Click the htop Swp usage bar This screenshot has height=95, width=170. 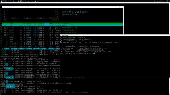[x=32, y=20]
